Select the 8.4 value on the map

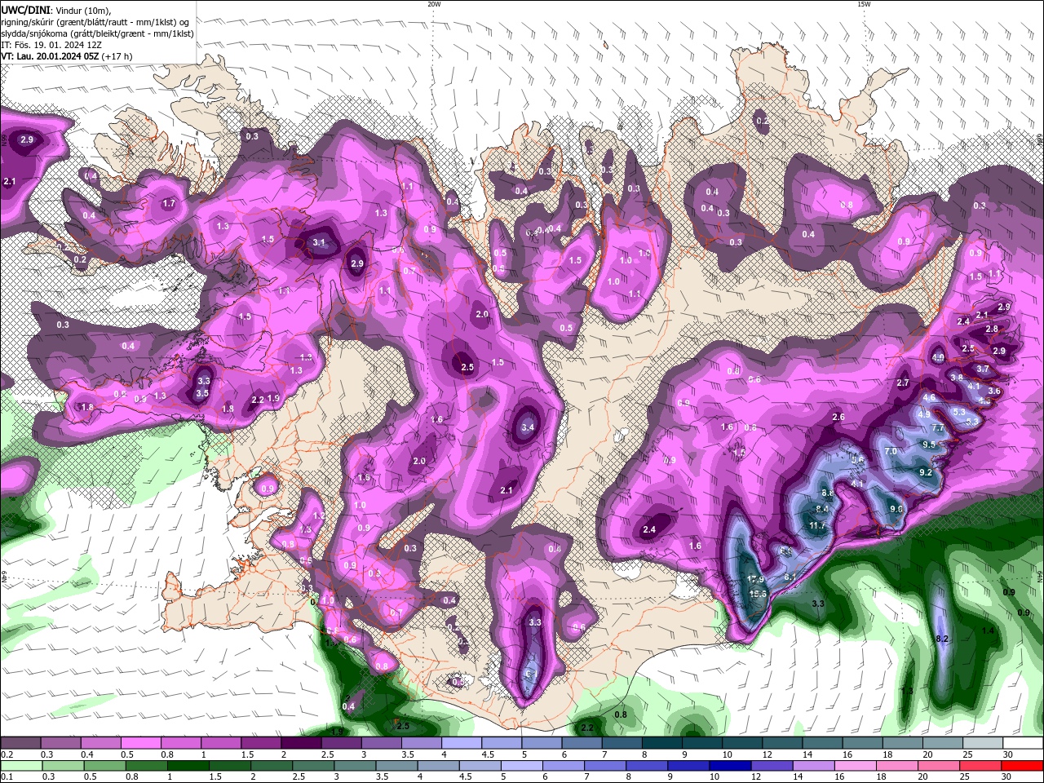pos(822,509)
